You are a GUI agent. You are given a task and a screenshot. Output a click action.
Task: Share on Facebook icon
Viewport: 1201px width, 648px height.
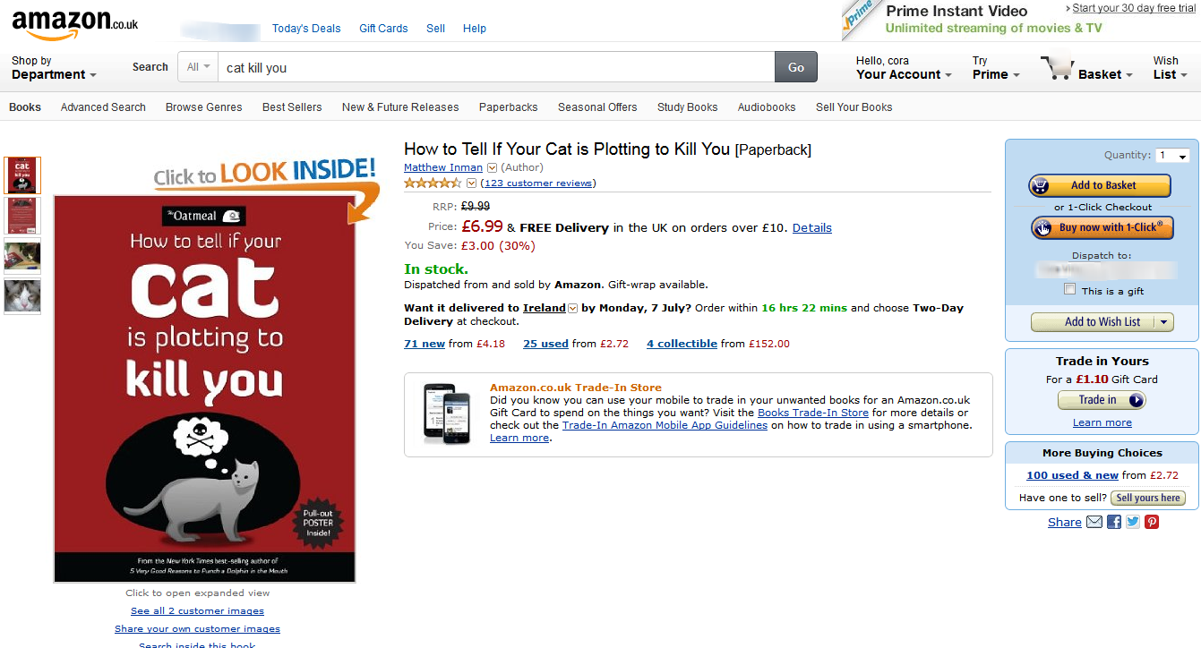[1114, 522]
